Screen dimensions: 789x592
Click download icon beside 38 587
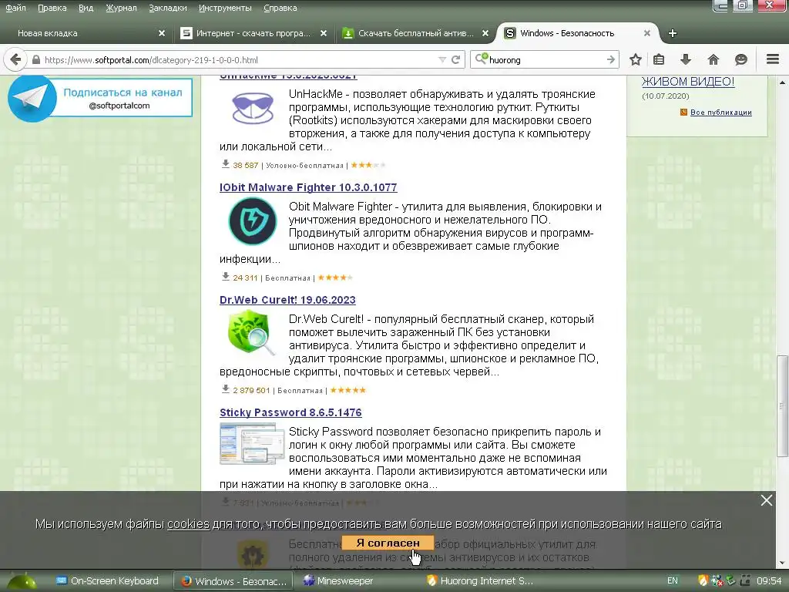(x=226, y=164)
